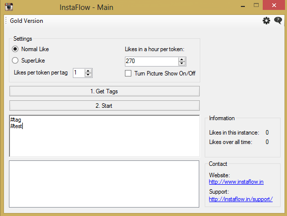Maximize the InstaFlow window
Screen dimensions: 287x216
coord(256,5)
